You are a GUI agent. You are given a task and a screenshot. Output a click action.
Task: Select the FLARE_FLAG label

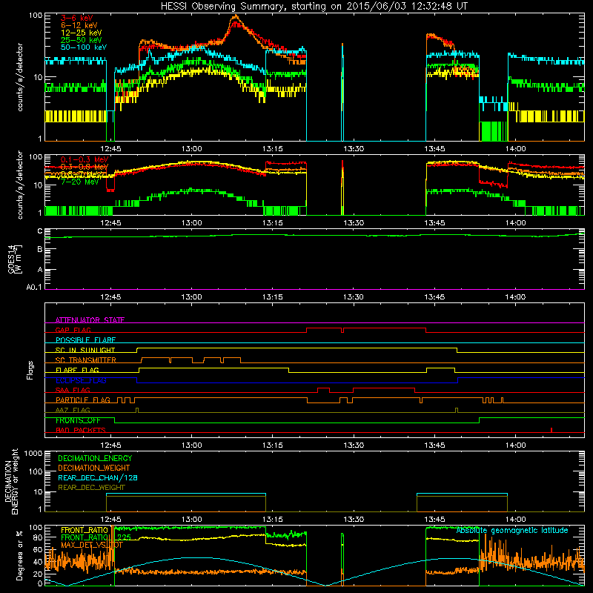click(77, 370)
